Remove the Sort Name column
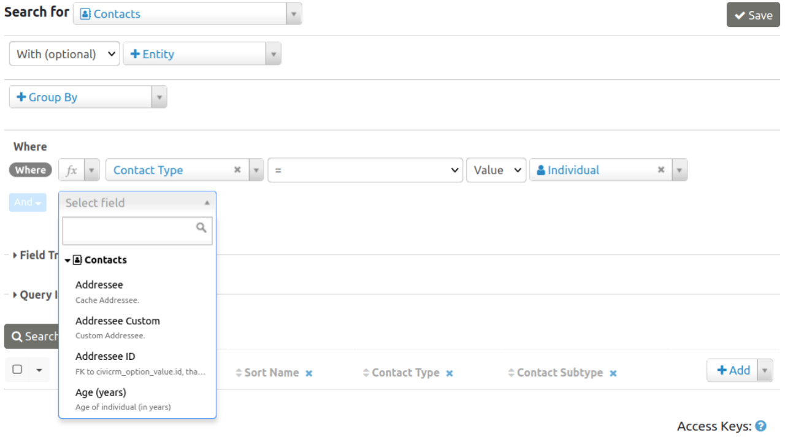Viewport: 785px width, 439px height. tap(309, 373)
